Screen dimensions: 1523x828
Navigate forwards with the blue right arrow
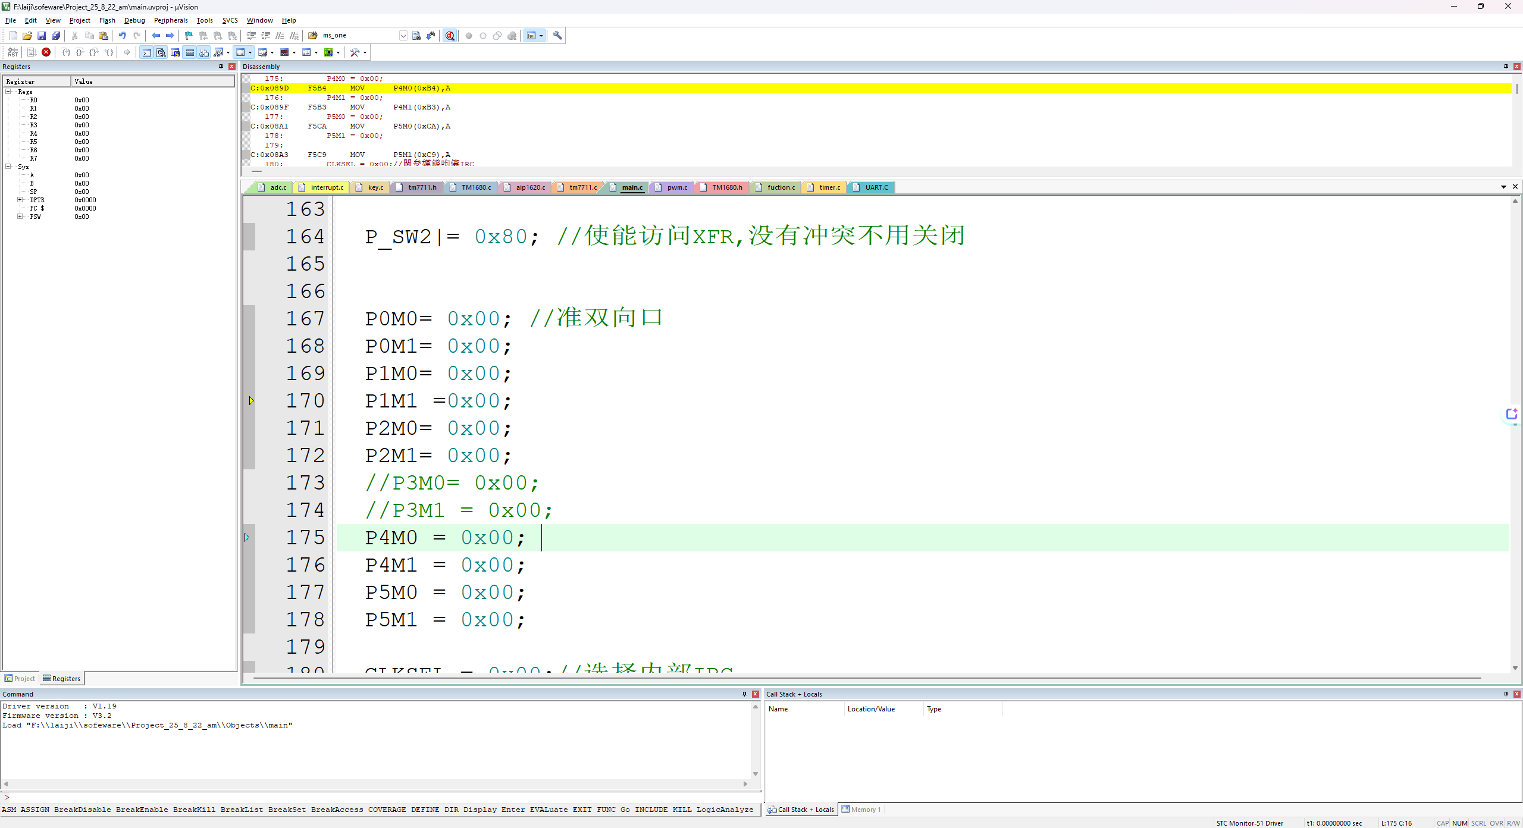pyautogui.click(x=170, y=36)
